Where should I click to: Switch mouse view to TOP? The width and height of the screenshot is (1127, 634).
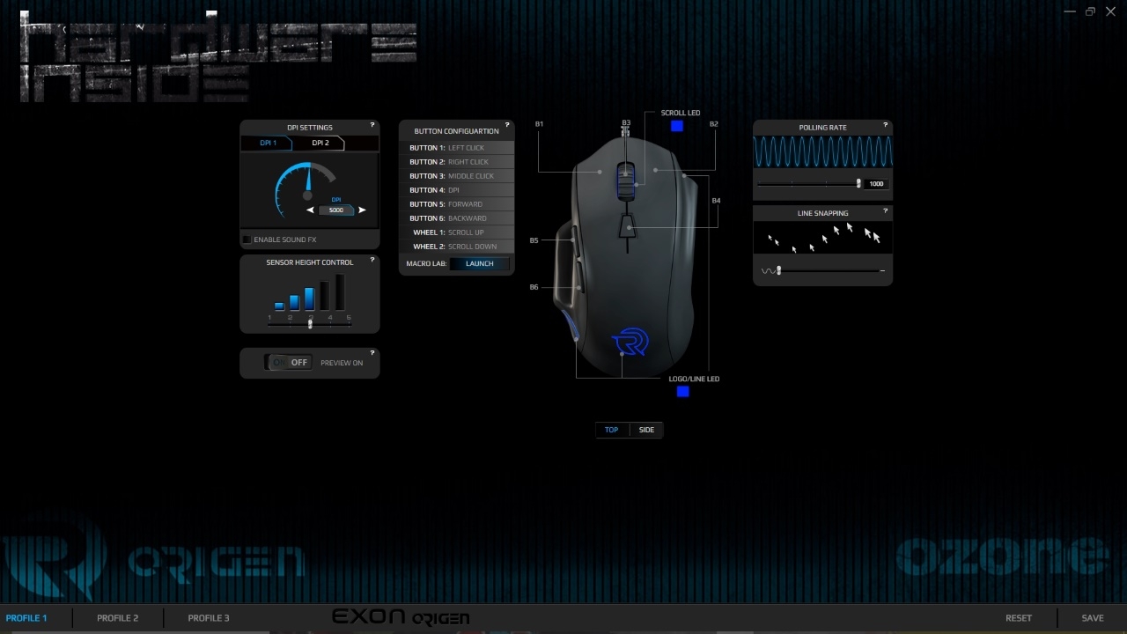pos(612,430)
